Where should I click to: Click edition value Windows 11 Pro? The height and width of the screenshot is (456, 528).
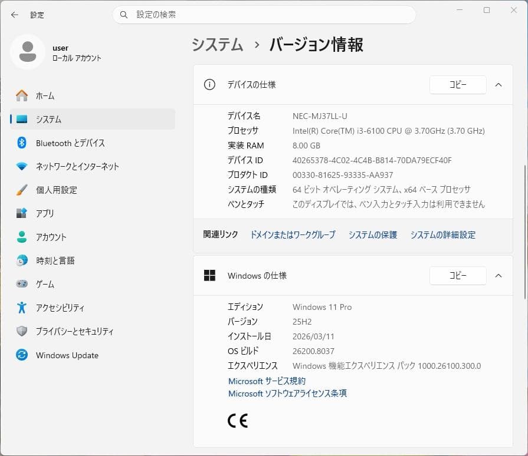pyautogui.click(x=322, y=307)
